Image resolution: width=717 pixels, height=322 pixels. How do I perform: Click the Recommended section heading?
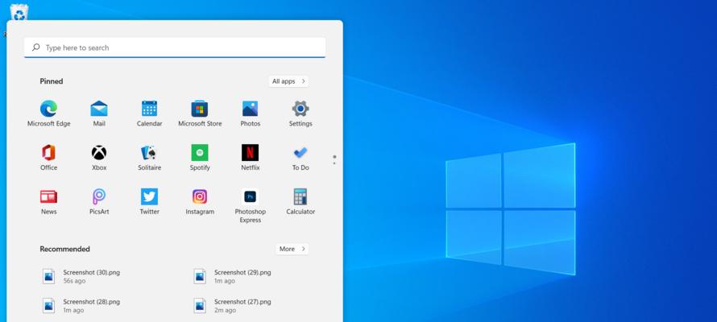65,249
